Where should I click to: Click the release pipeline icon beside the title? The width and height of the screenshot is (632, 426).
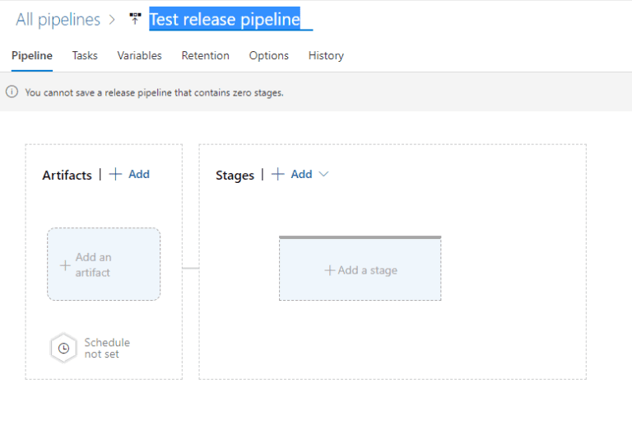[135, 19]
